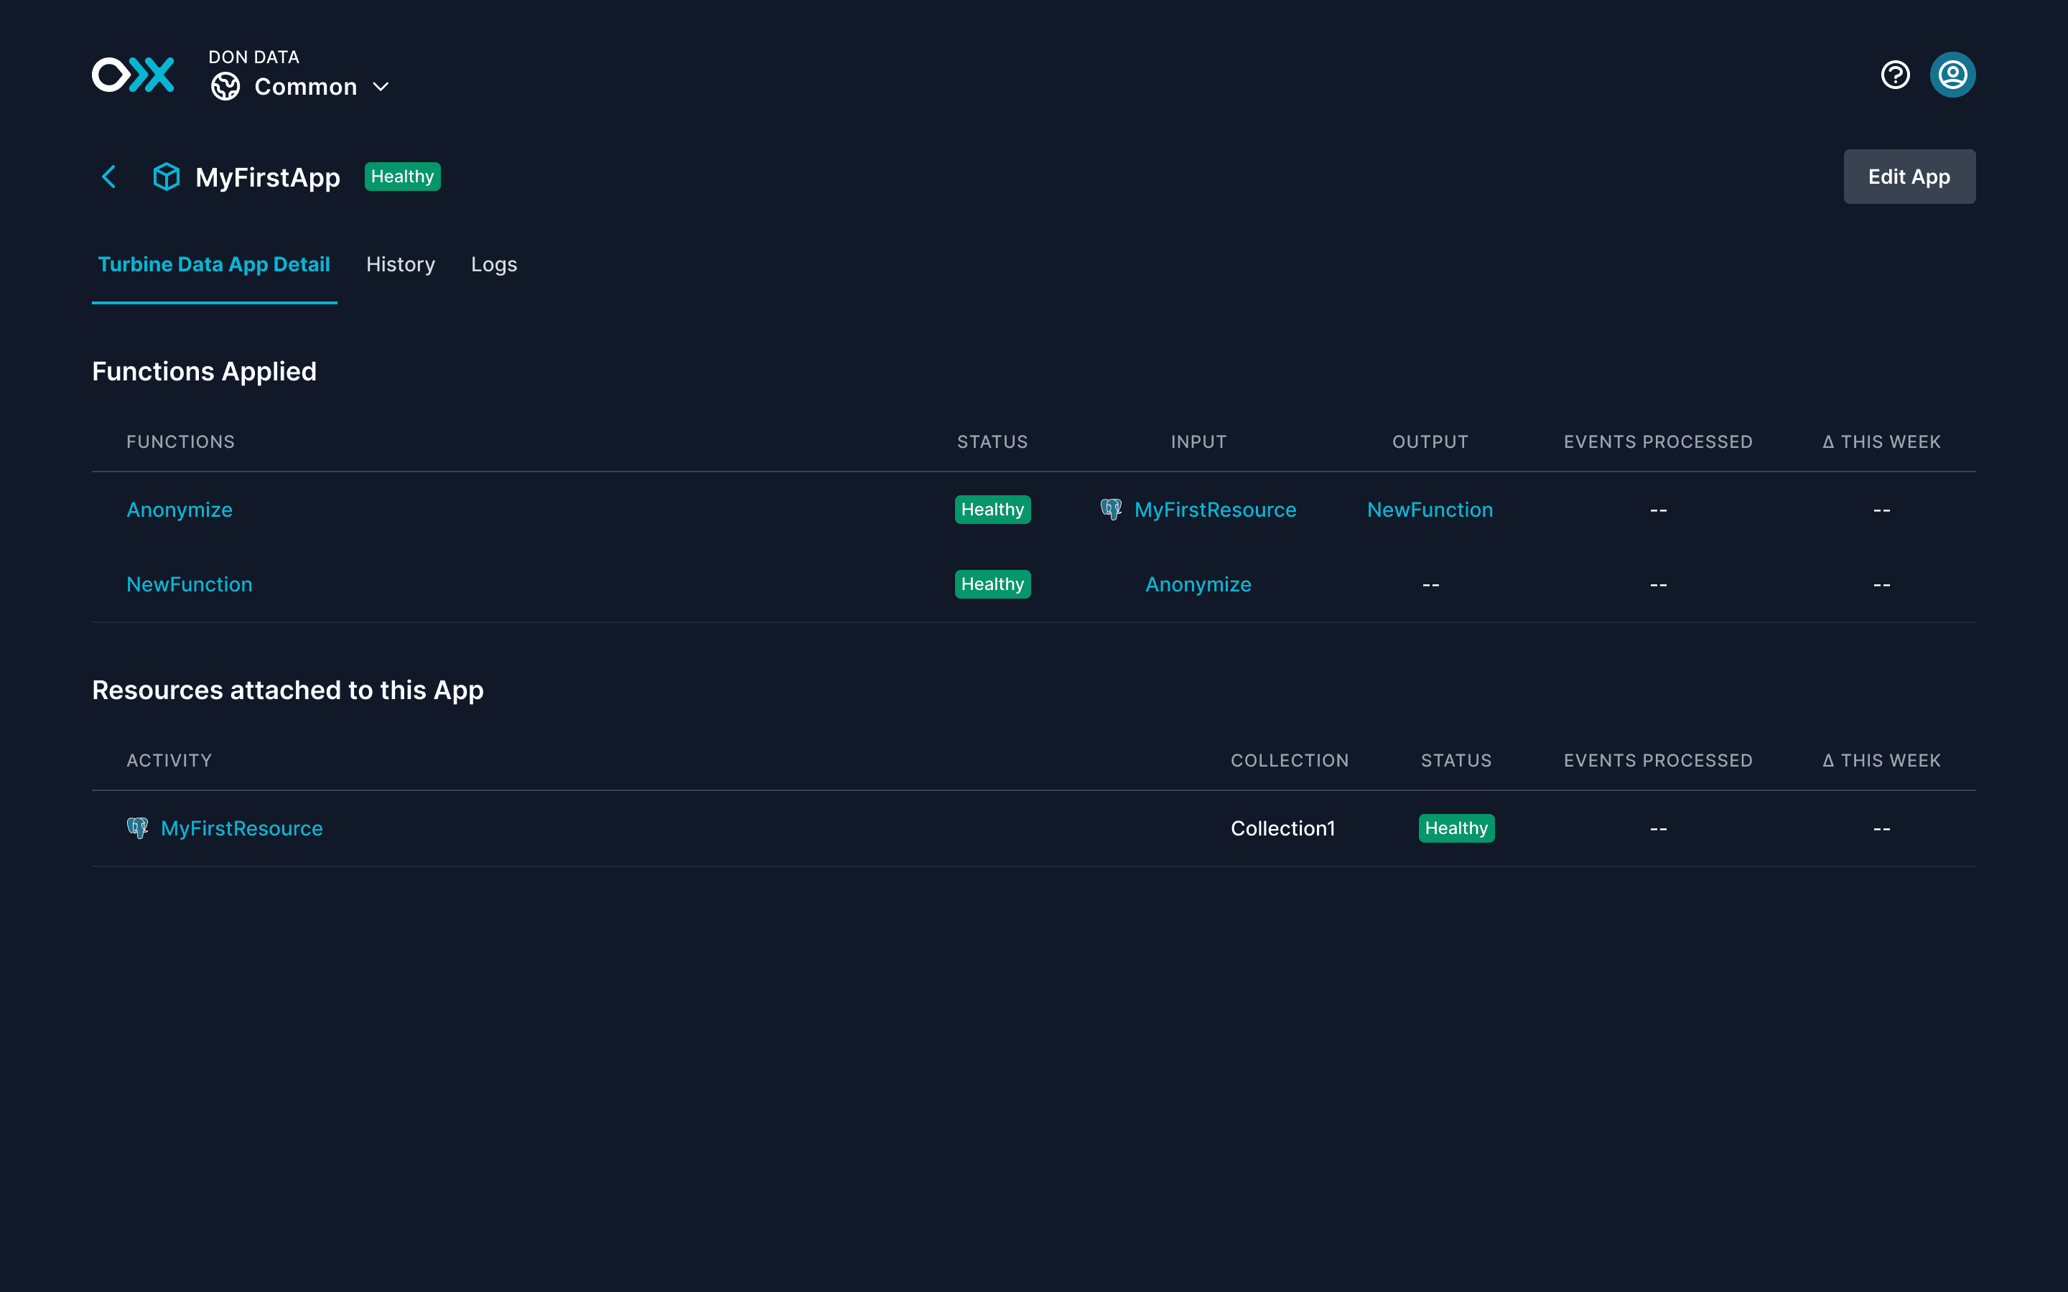Viewport: 2068px width, 1292px height.
Task: Click the Meroxa logo in header
Action: click(134, 75)
